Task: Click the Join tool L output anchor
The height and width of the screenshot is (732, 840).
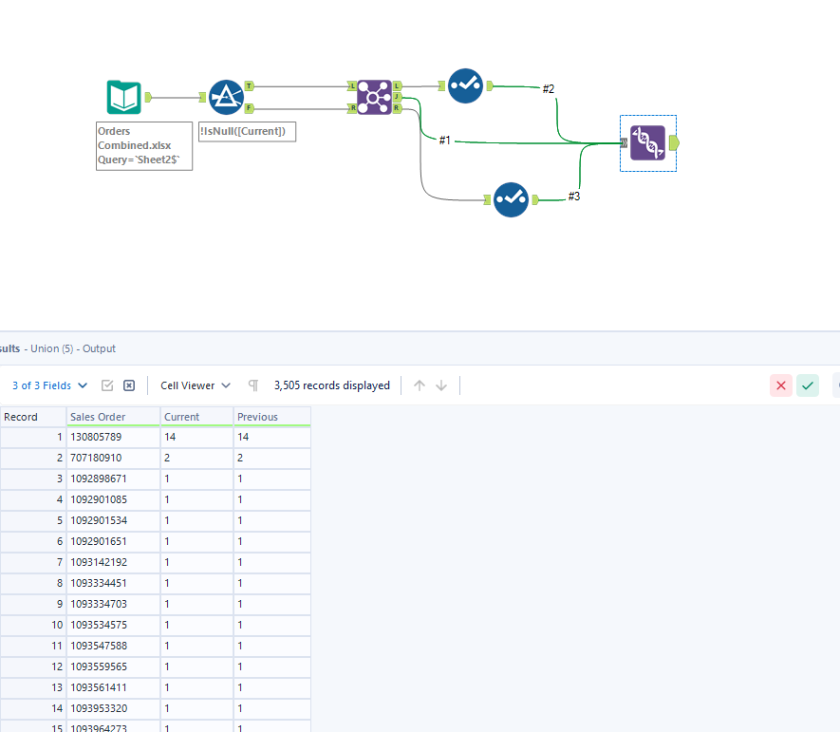Action: (x=397, y=85)
